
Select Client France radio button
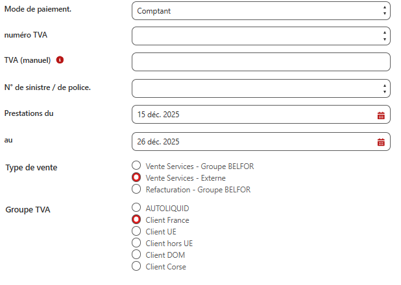point(136,220)
